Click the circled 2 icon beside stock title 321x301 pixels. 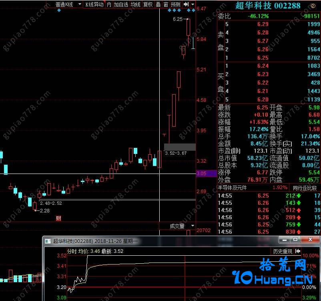coord(313,6)
